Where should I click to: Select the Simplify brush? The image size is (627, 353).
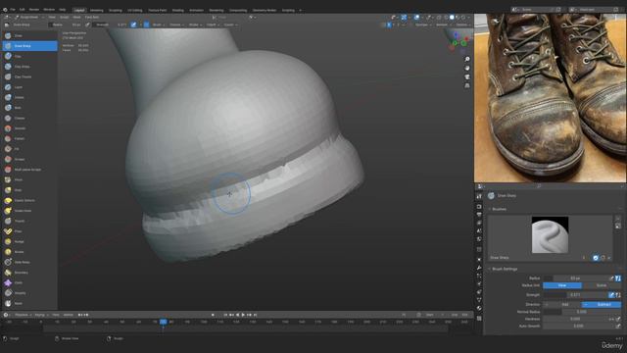click(x=29, y=293)
